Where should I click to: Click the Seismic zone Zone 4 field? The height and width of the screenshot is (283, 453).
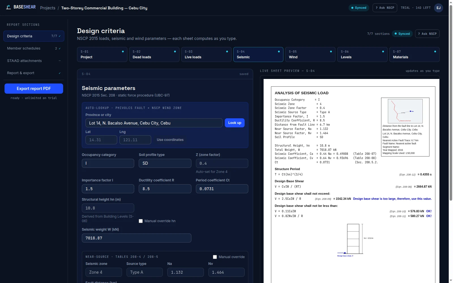pyautogui.click(x=104, y=272)
